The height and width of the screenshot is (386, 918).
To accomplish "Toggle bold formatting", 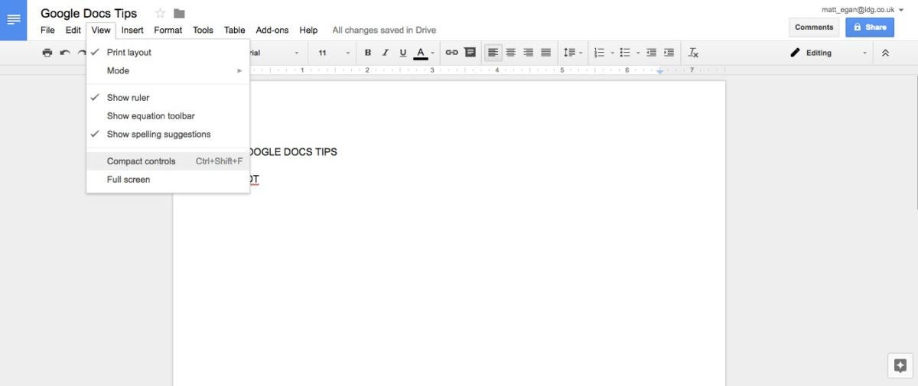I will point(368,53).
